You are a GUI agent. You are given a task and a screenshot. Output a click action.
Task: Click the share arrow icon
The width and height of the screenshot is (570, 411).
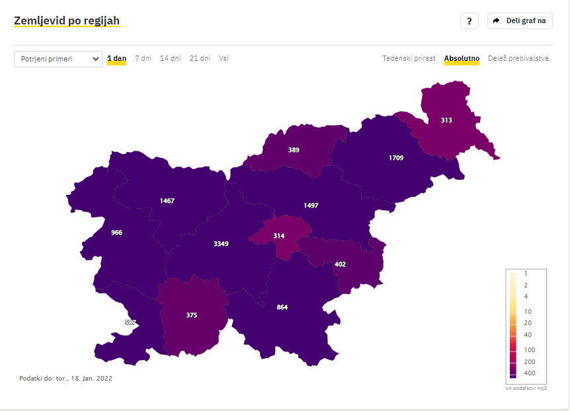[496, 20]
